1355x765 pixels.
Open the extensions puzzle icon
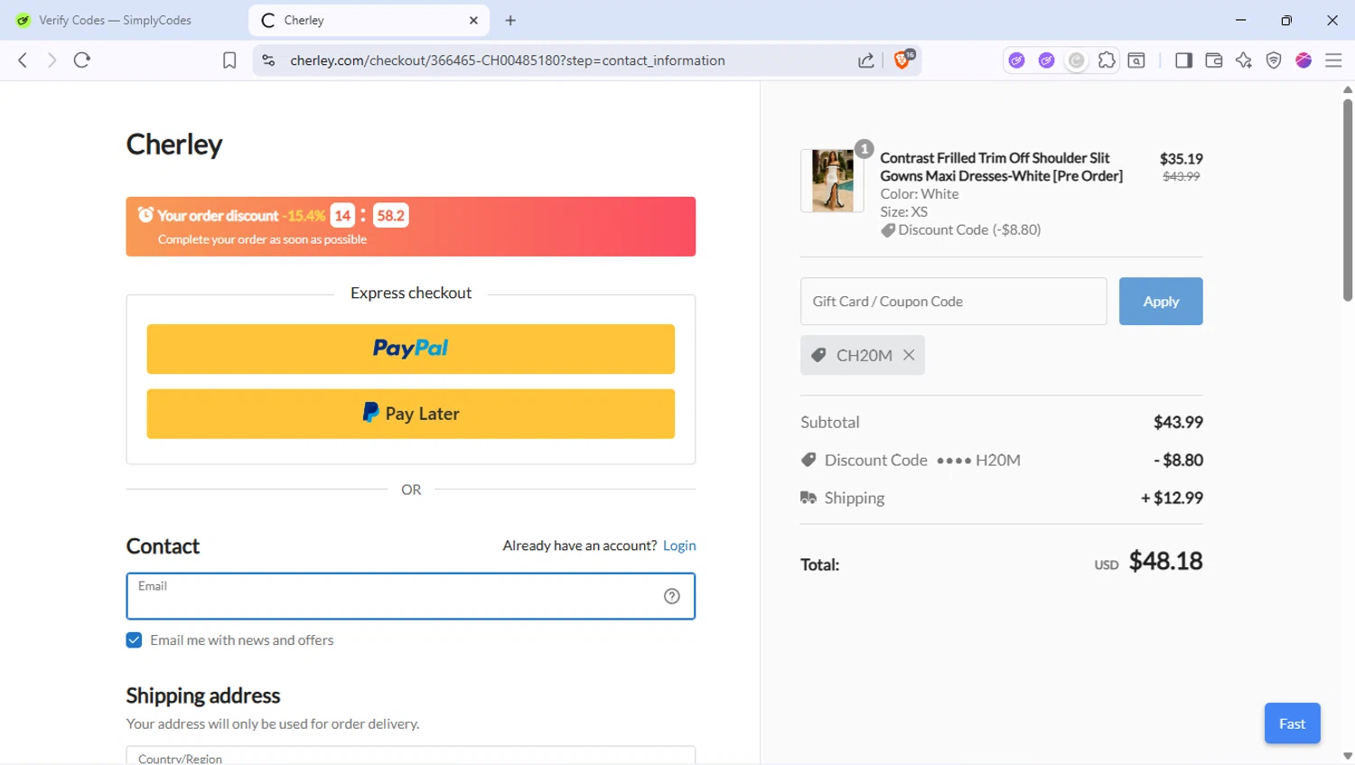click(x=1107, y=61)
